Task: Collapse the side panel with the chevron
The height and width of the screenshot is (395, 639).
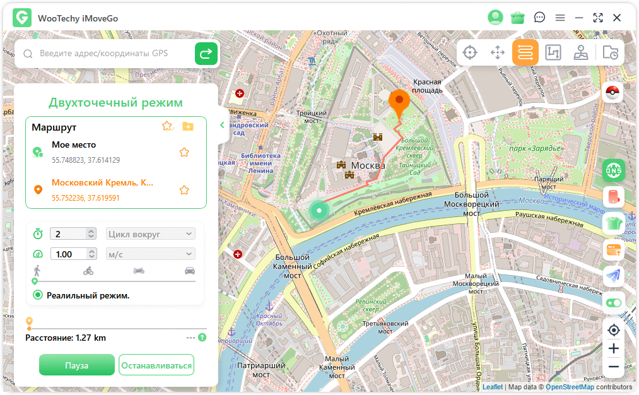Action: tap(222, 125)
